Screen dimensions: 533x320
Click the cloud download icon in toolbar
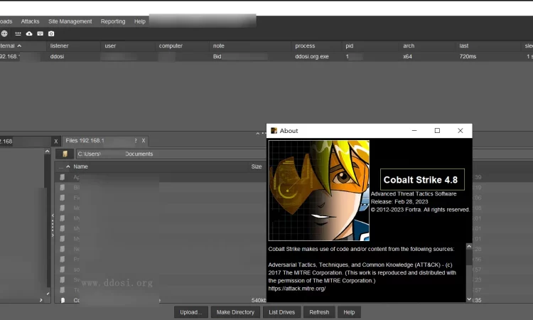pos(29,33)
